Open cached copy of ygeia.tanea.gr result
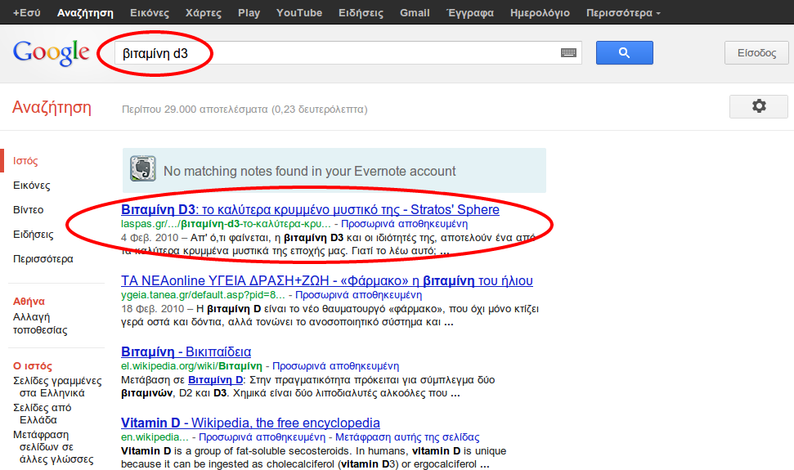Viewport: 794px width, 470px height. (358, 295)
